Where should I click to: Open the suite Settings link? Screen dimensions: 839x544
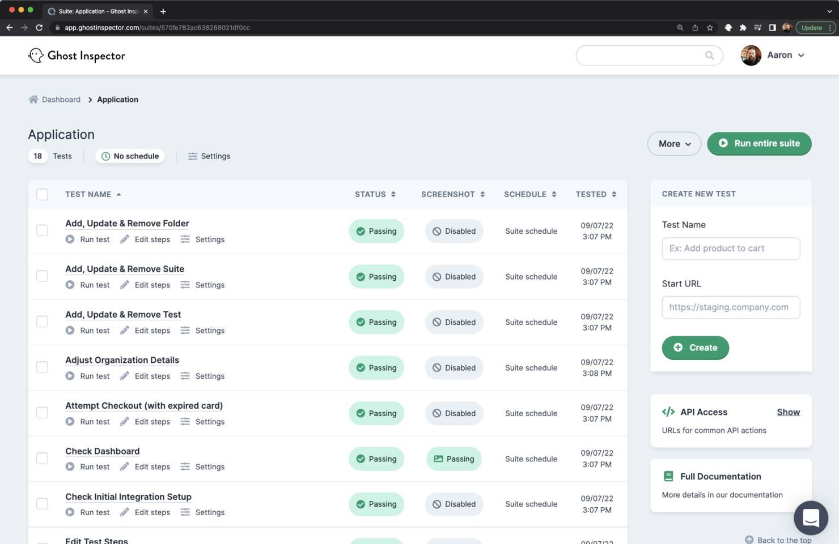pyautogui.click(x=215, y=156)
